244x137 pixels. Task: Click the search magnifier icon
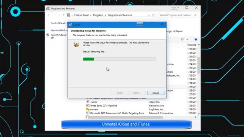195,15
